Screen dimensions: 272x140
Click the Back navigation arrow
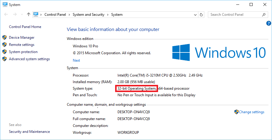(6, 15)
